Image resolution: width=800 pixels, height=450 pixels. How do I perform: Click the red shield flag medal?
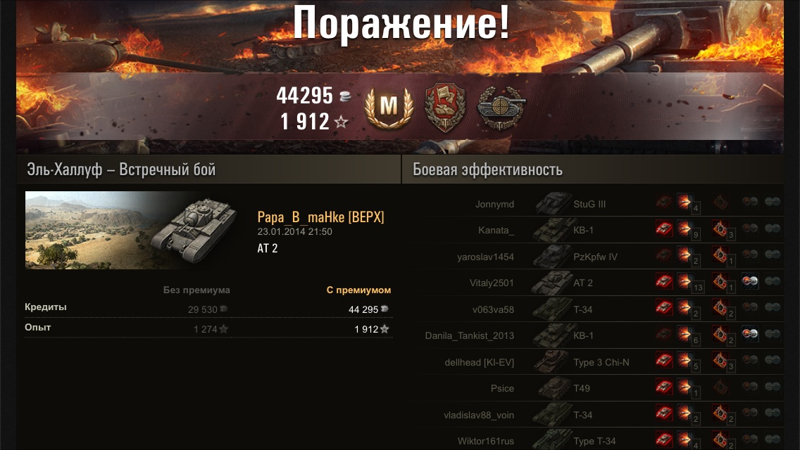445,108
